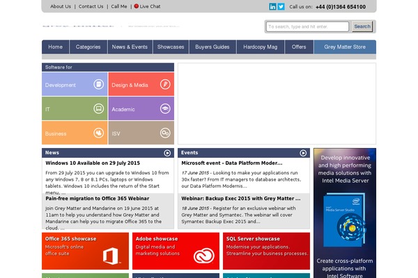Open the Buyers Guides navigation tab
This screenshot has width=418, height=278.
pos(212,47)
